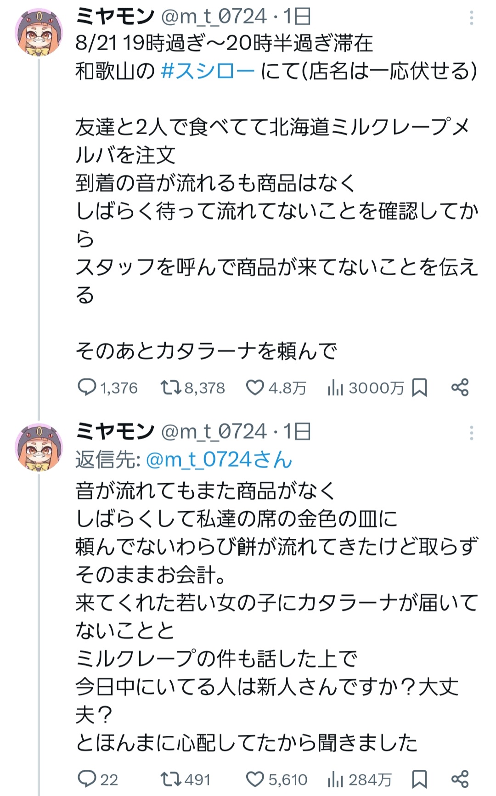Screen dimensions: 496x796
Task: Open more options menu on reply tweet
Action: pyautogui.click(x=471, y=433)
